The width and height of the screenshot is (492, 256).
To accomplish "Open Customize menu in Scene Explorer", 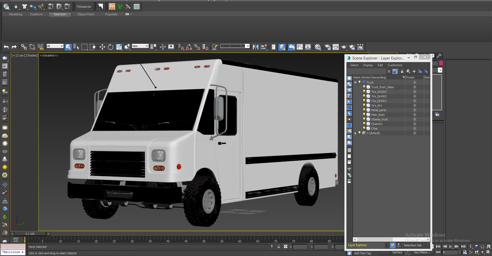I will [395, 65].
